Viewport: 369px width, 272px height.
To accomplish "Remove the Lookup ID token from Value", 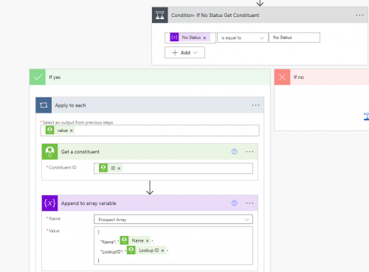I will point(162,251).
